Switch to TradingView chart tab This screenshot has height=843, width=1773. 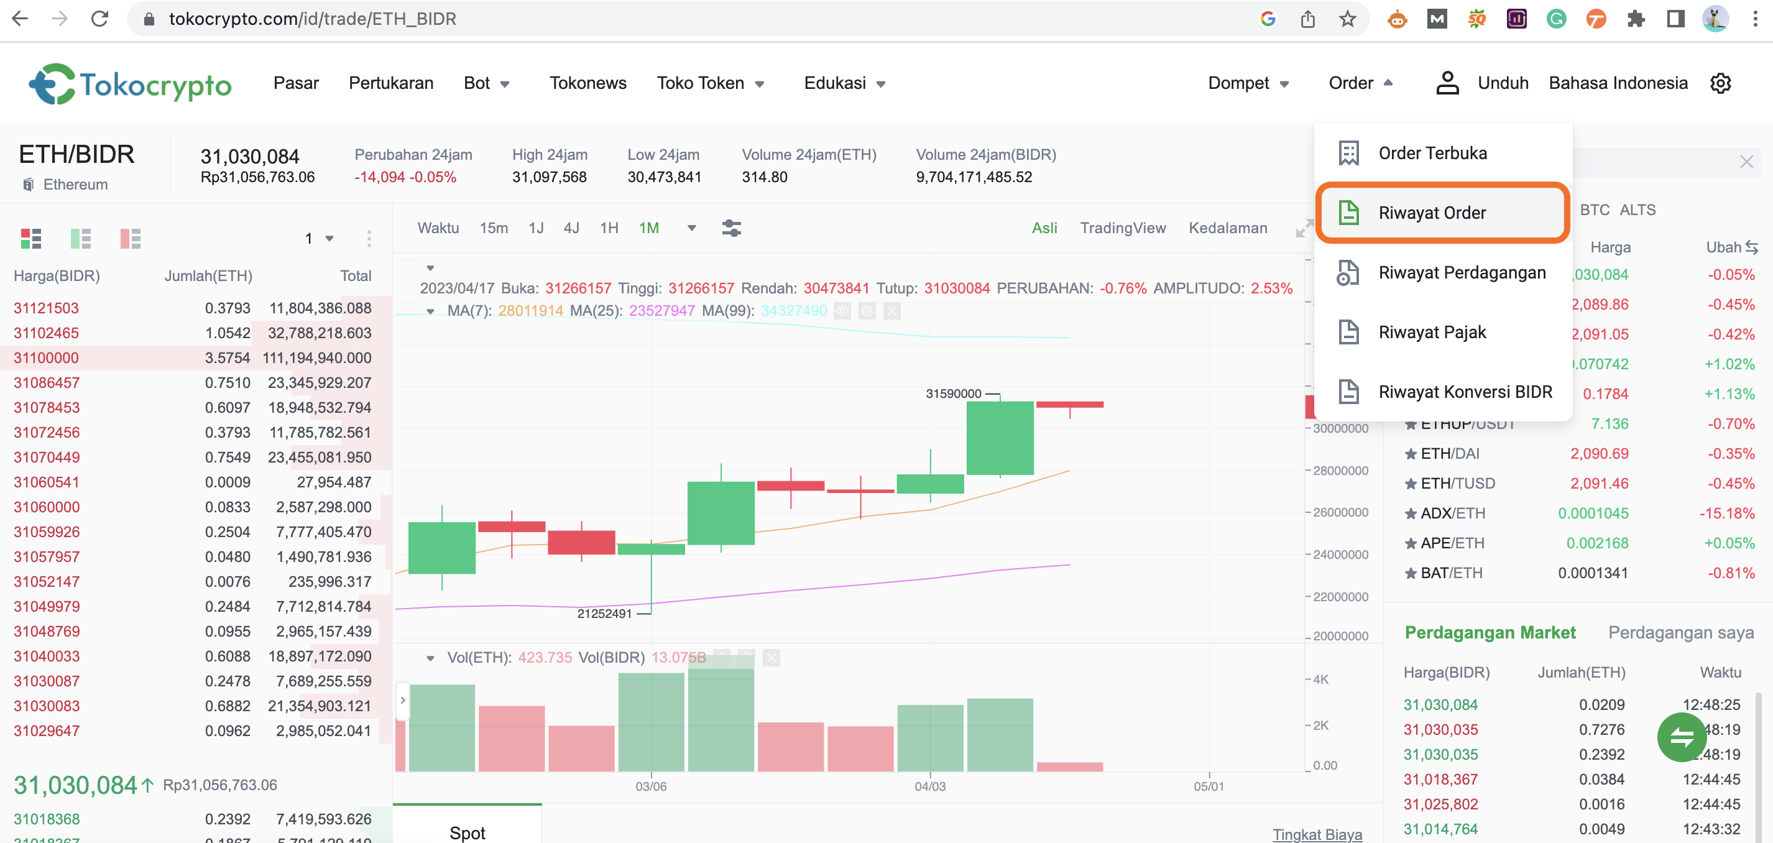click(x=1123, y=228)
